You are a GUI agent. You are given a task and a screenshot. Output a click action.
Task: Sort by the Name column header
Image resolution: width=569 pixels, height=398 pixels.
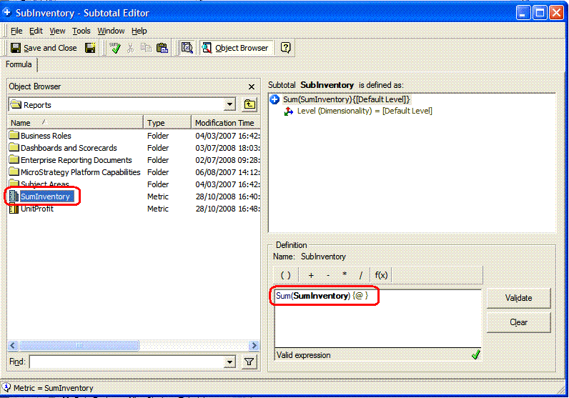tap(75, 123)
